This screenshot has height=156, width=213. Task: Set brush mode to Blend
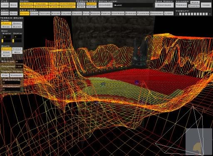click(17, 27)
